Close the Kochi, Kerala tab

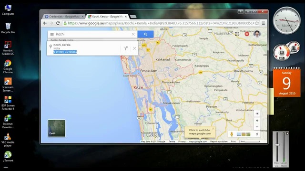(126, 17)
